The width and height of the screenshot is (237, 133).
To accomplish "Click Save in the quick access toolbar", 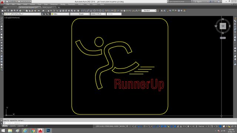I will [13, 1].
